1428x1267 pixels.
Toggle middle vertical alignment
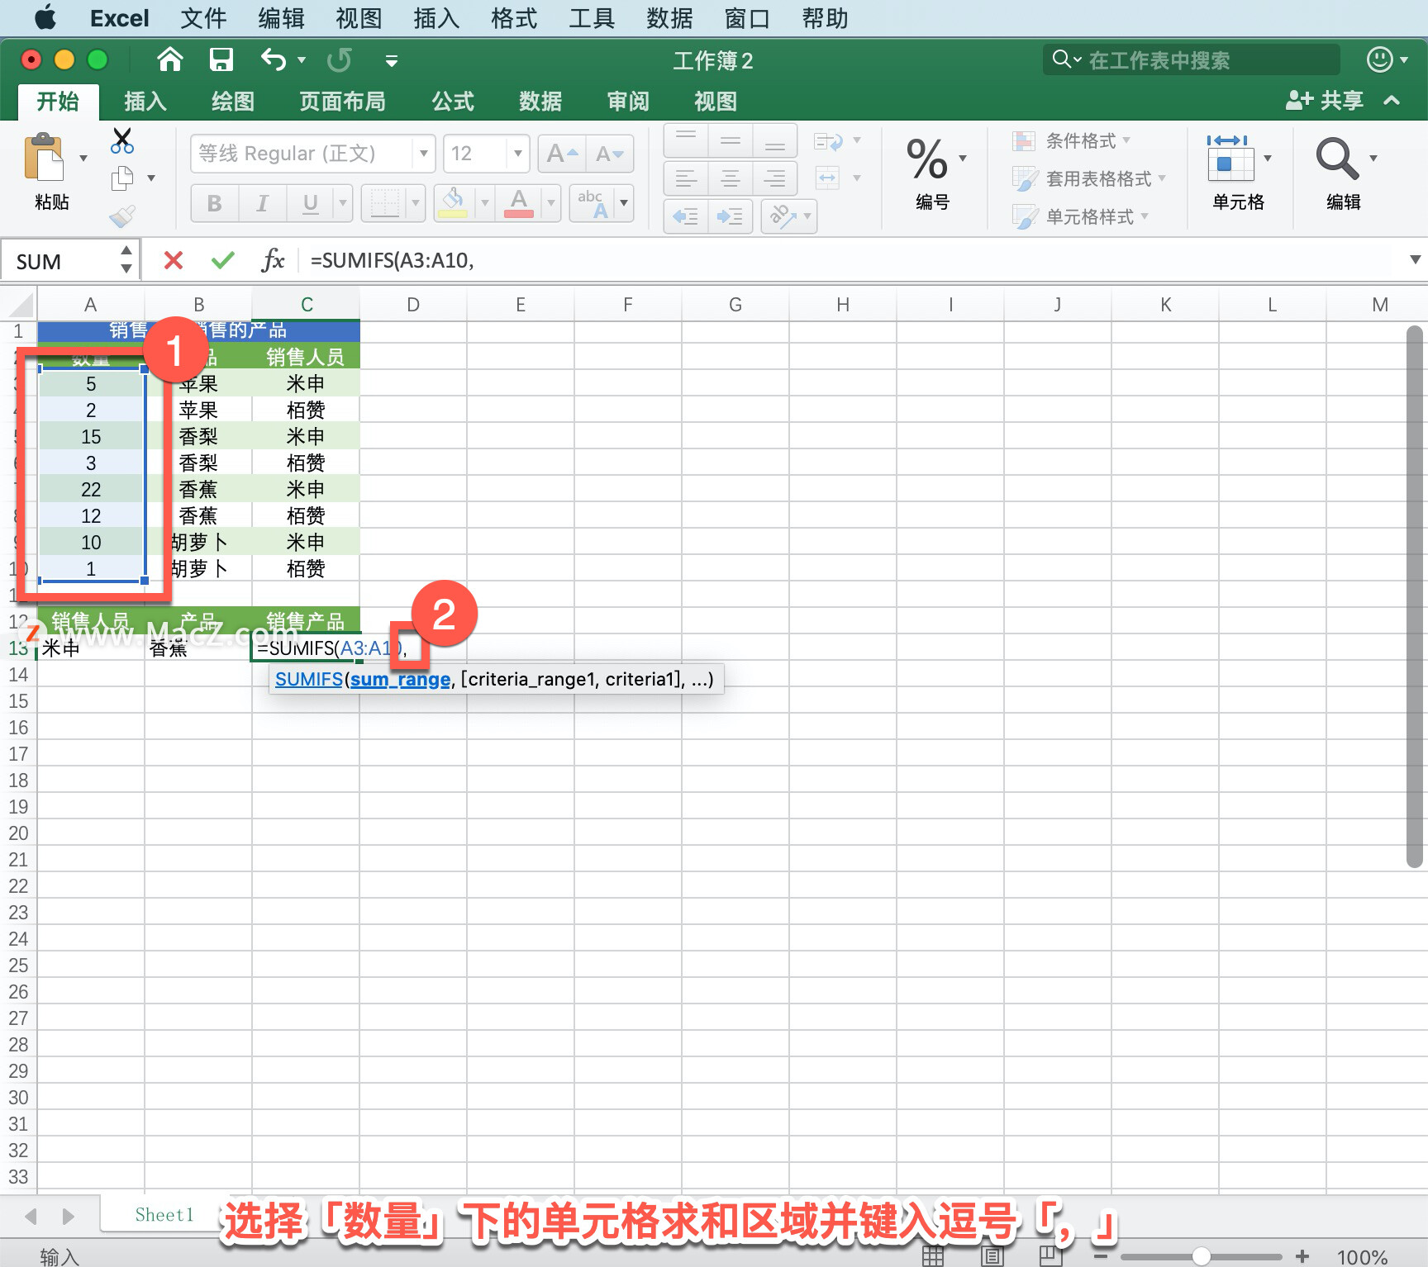(731, 140)
